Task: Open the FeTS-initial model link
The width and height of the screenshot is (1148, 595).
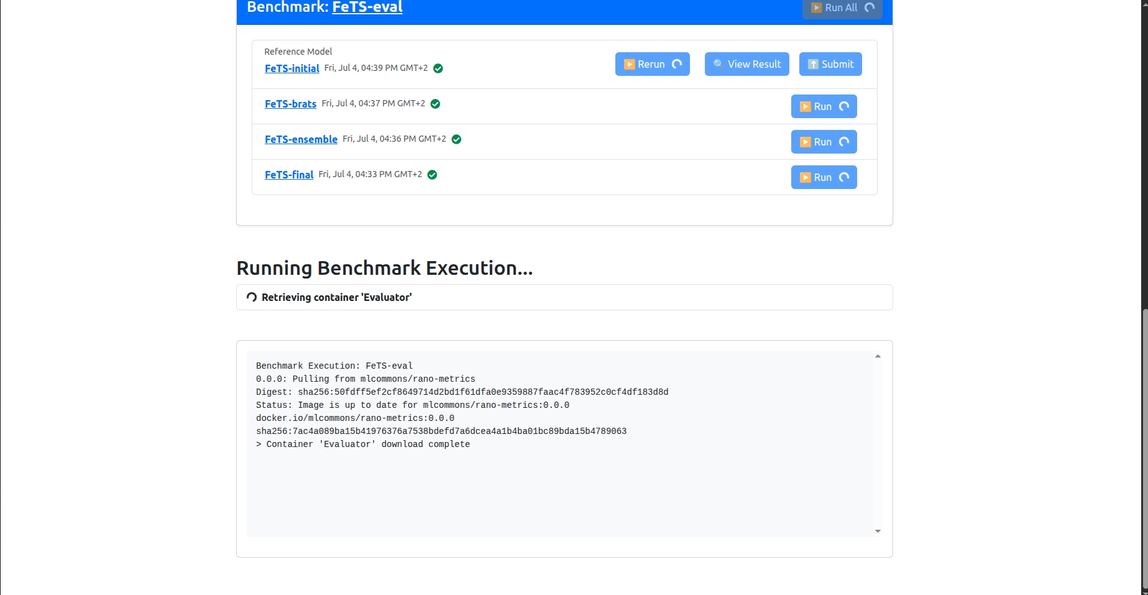Action: 292,68
